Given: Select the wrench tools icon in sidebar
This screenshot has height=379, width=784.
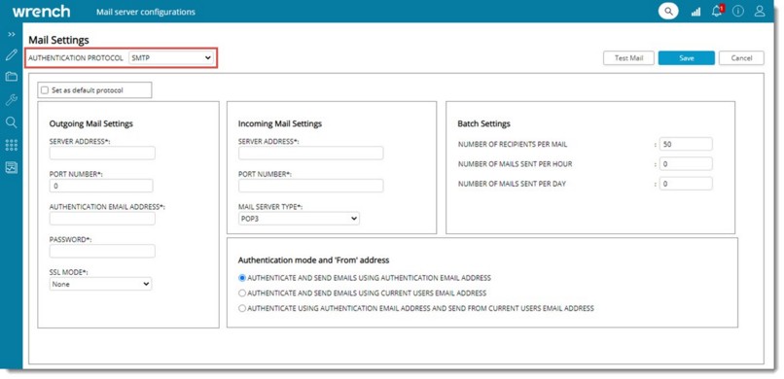Looking at the screenshot, I should pos(12,99).
